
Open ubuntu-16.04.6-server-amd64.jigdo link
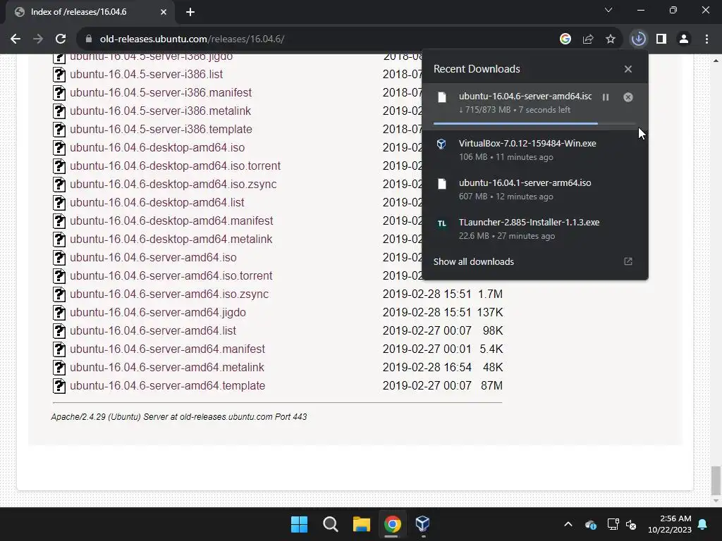(x=157, y=312)
